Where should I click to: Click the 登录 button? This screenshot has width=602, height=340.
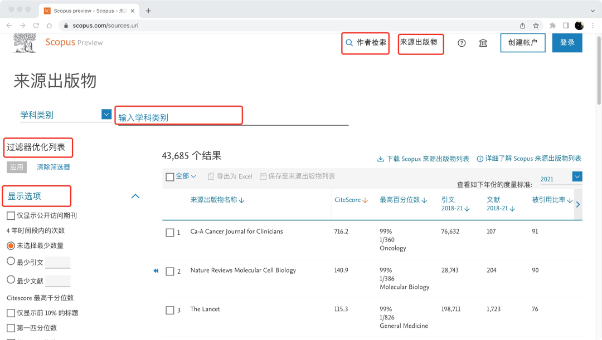click(567, 42)
